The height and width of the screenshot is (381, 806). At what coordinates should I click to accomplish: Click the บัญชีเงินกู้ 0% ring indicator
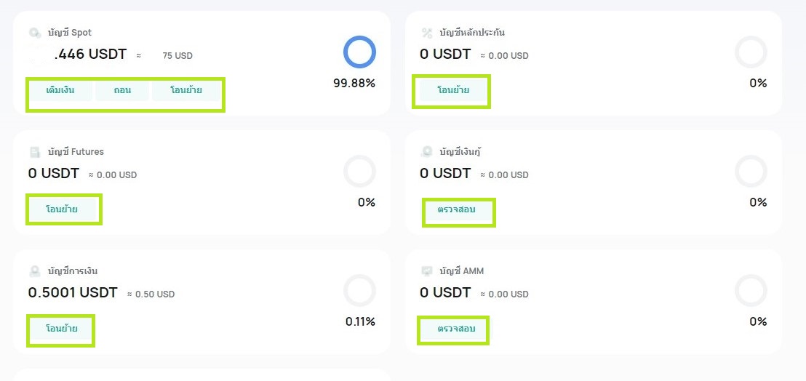[x=751, y=171]
